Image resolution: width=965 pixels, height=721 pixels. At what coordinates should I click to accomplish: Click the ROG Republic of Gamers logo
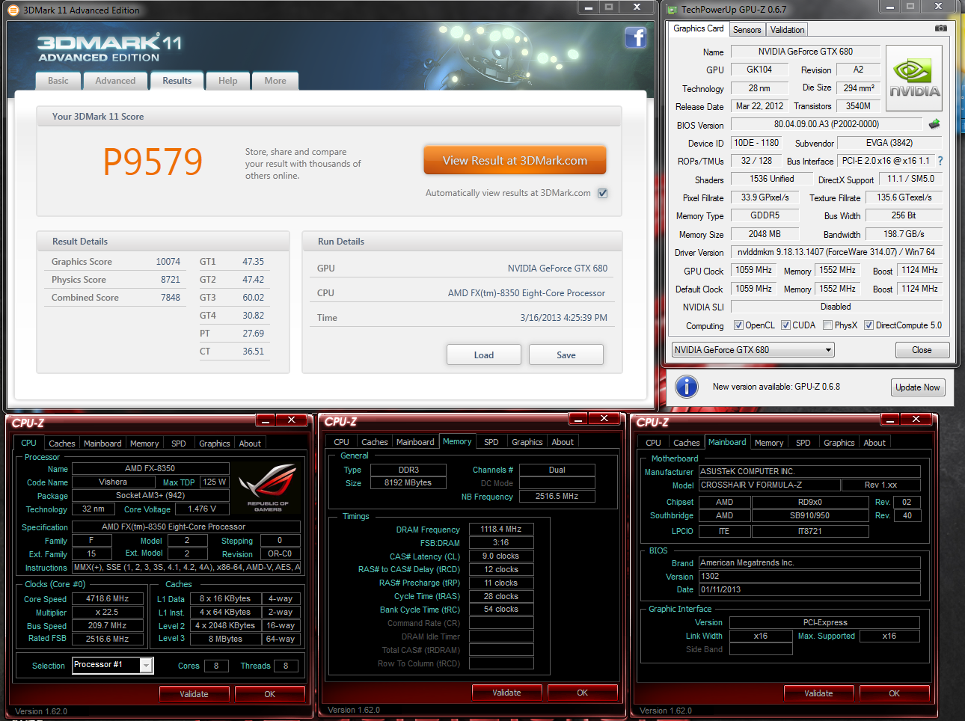pyautogui.click(x=268, y=487)
